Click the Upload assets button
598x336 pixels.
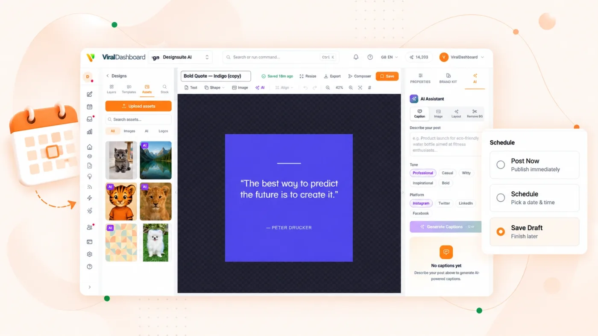[138, 106]
